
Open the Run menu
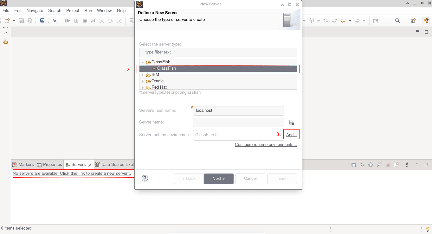(88, 10)
